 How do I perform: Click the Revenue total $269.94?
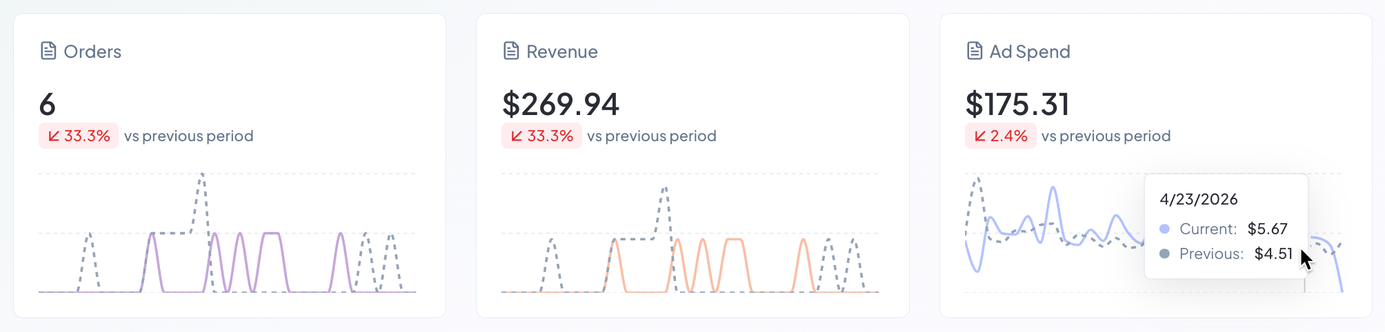(x=561, y=104)
